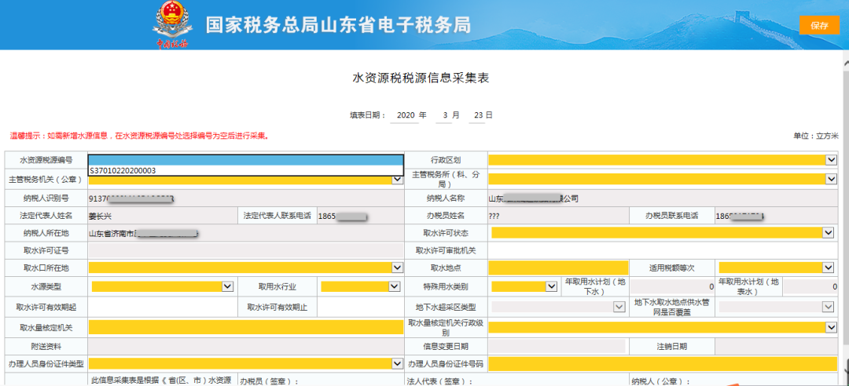Viewport: 849px width, 386px height.
Task: Click the 保存 button
Action: [x=818, y=25]
